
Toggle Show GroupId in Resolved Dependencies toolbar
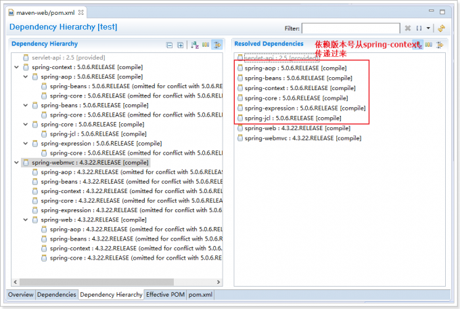click(x=428, y=45)
